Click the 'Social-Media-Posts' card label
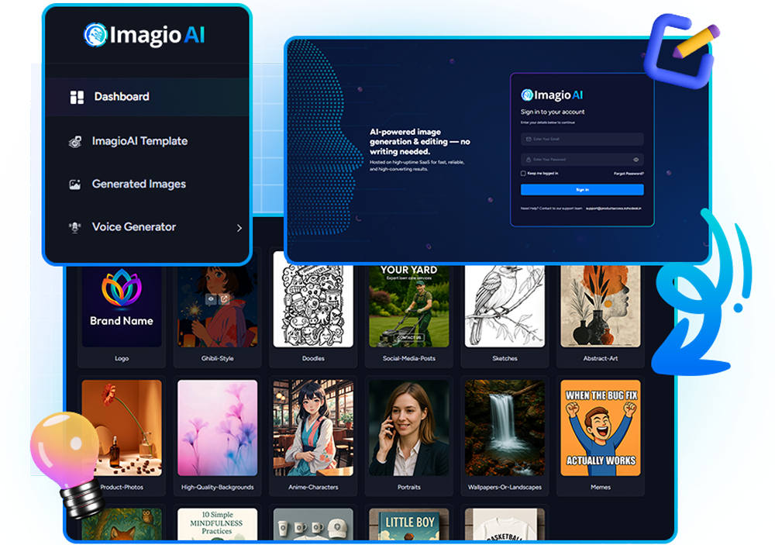 pos(409,358)
